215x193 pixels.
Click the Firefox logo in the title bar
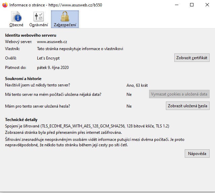(x=5, y=5)
